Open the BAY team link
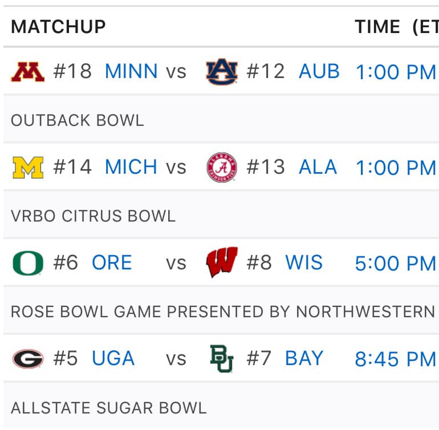The width and height of the screenshot is (439, 430). 304,358
